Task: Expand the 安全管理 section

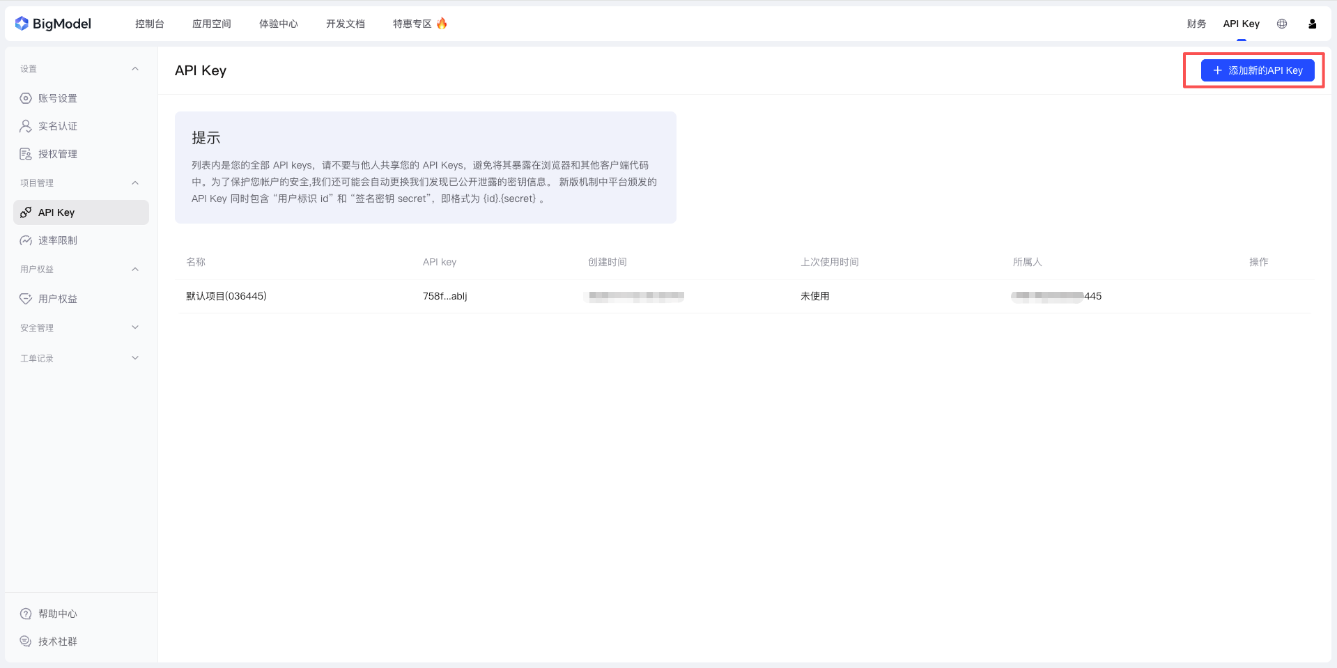Action: point(135,327)
